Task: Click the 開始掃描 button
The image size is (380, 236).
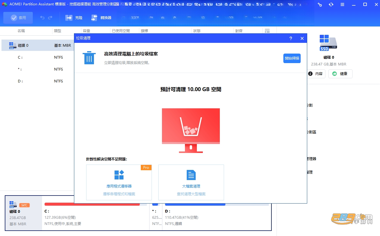Action: [292, 58]
